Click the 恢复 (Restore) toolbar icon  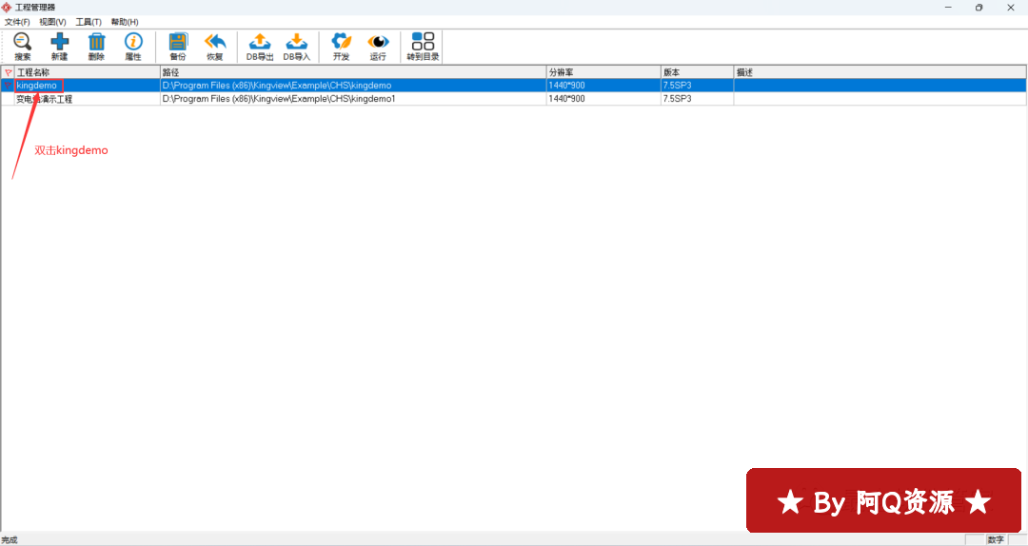point(215,45)
